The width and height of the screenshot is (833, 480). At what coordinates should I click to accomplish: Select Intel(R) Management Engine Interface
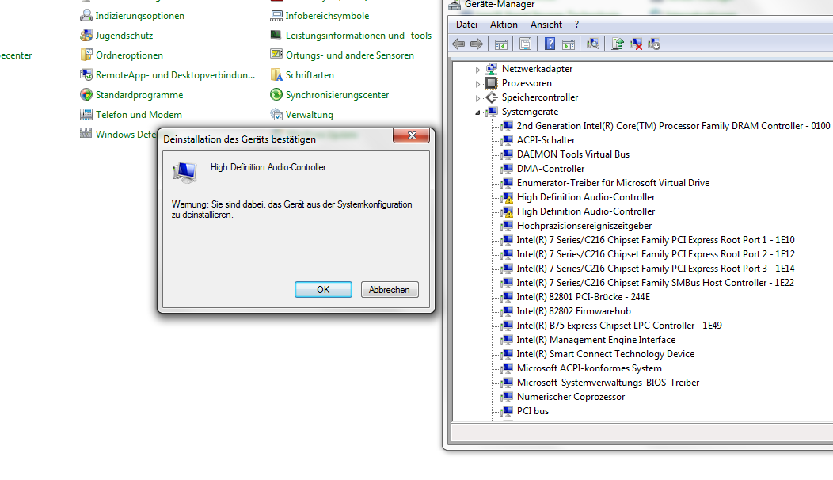click(596, 340)
